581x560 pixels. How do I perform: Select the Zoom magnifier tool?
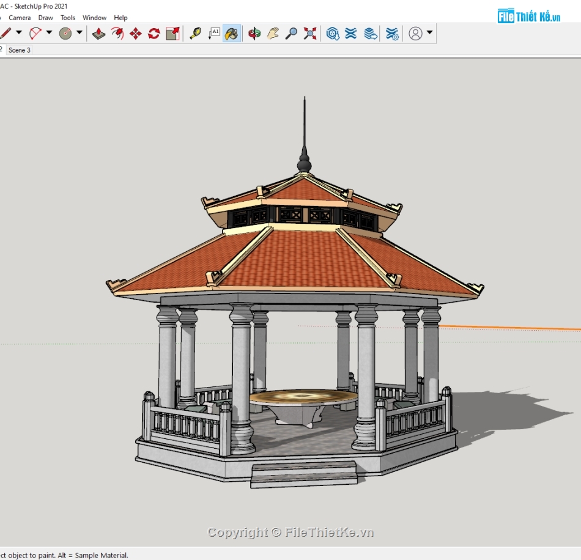point(291,34)
